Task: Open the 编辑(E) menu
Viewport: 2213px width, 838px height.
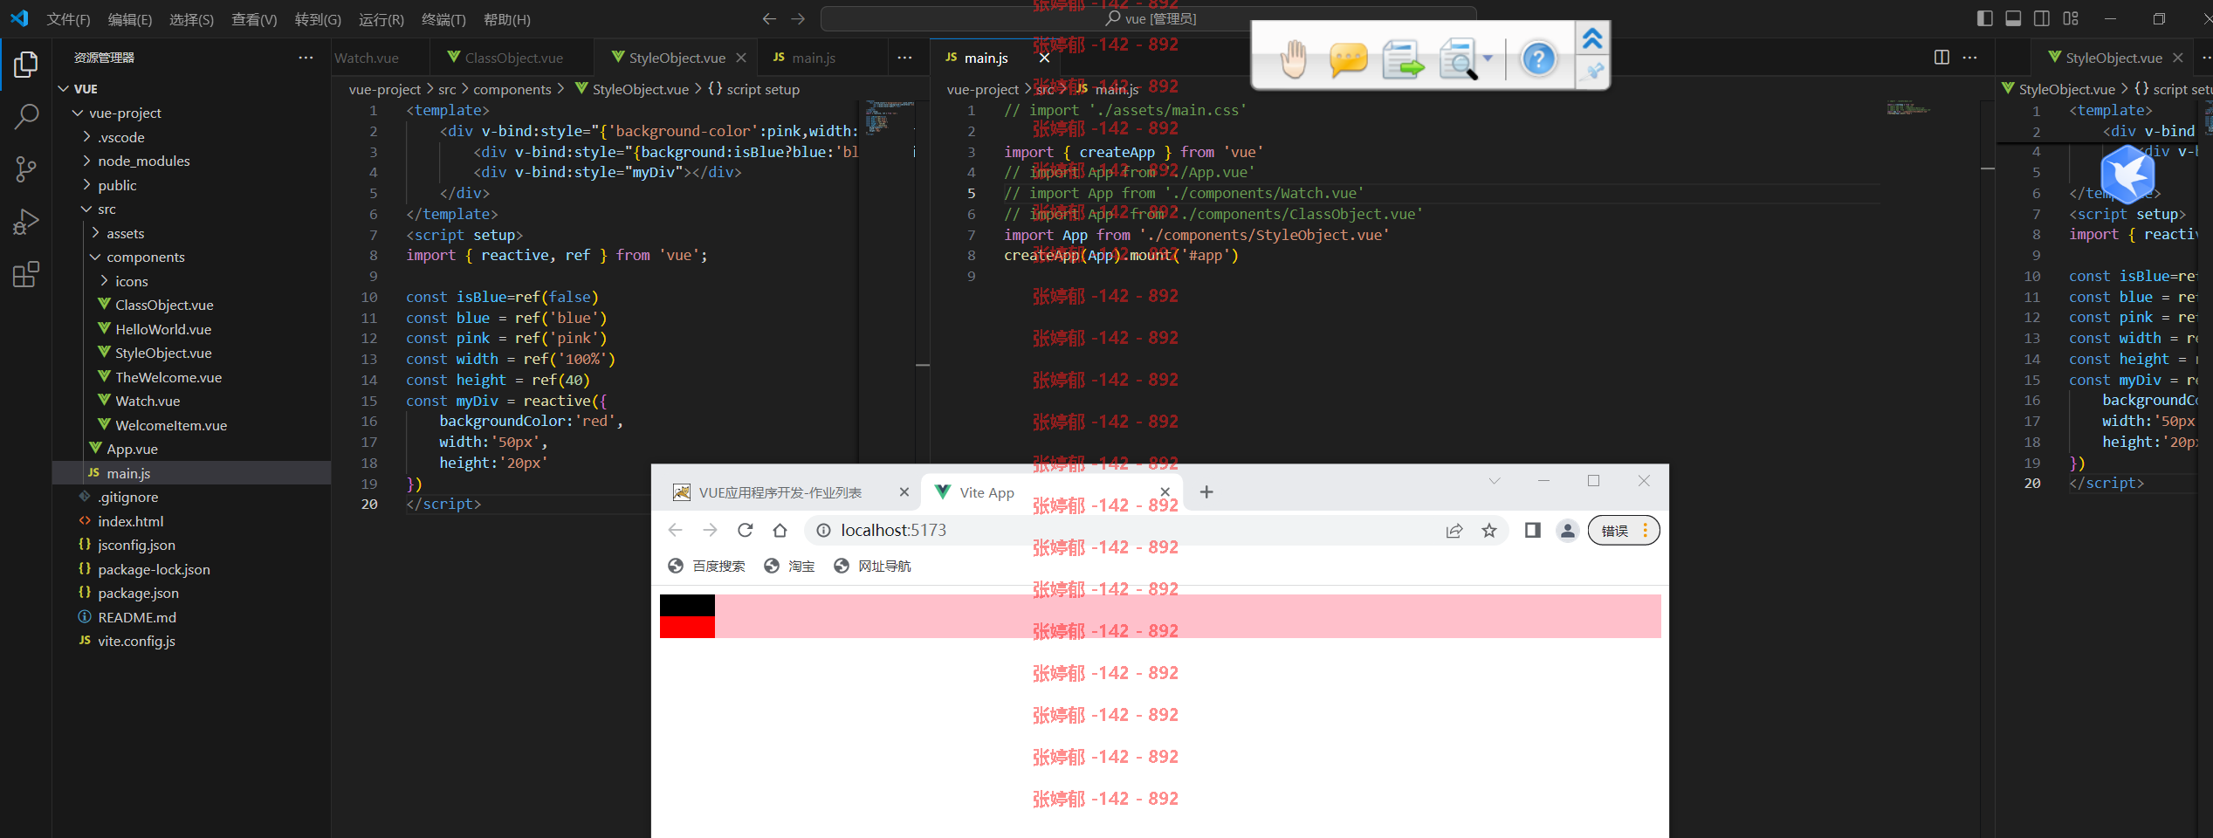Action: (129, 19)
